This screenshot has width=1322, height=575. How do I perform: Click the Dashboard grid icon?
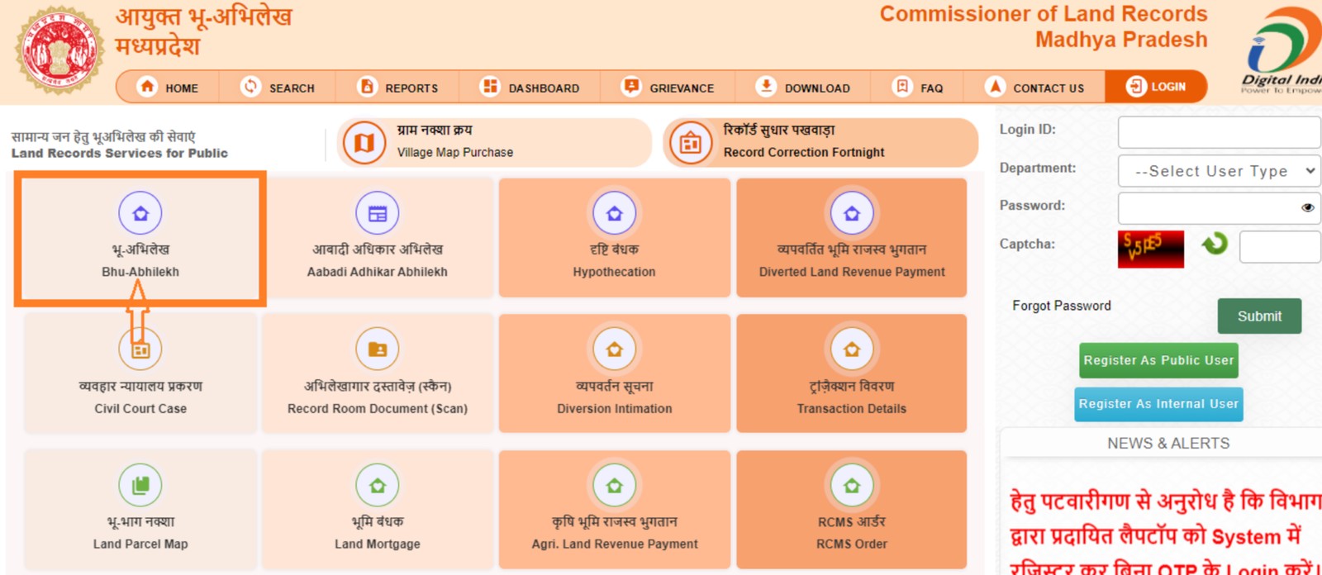tap(490, 87)
